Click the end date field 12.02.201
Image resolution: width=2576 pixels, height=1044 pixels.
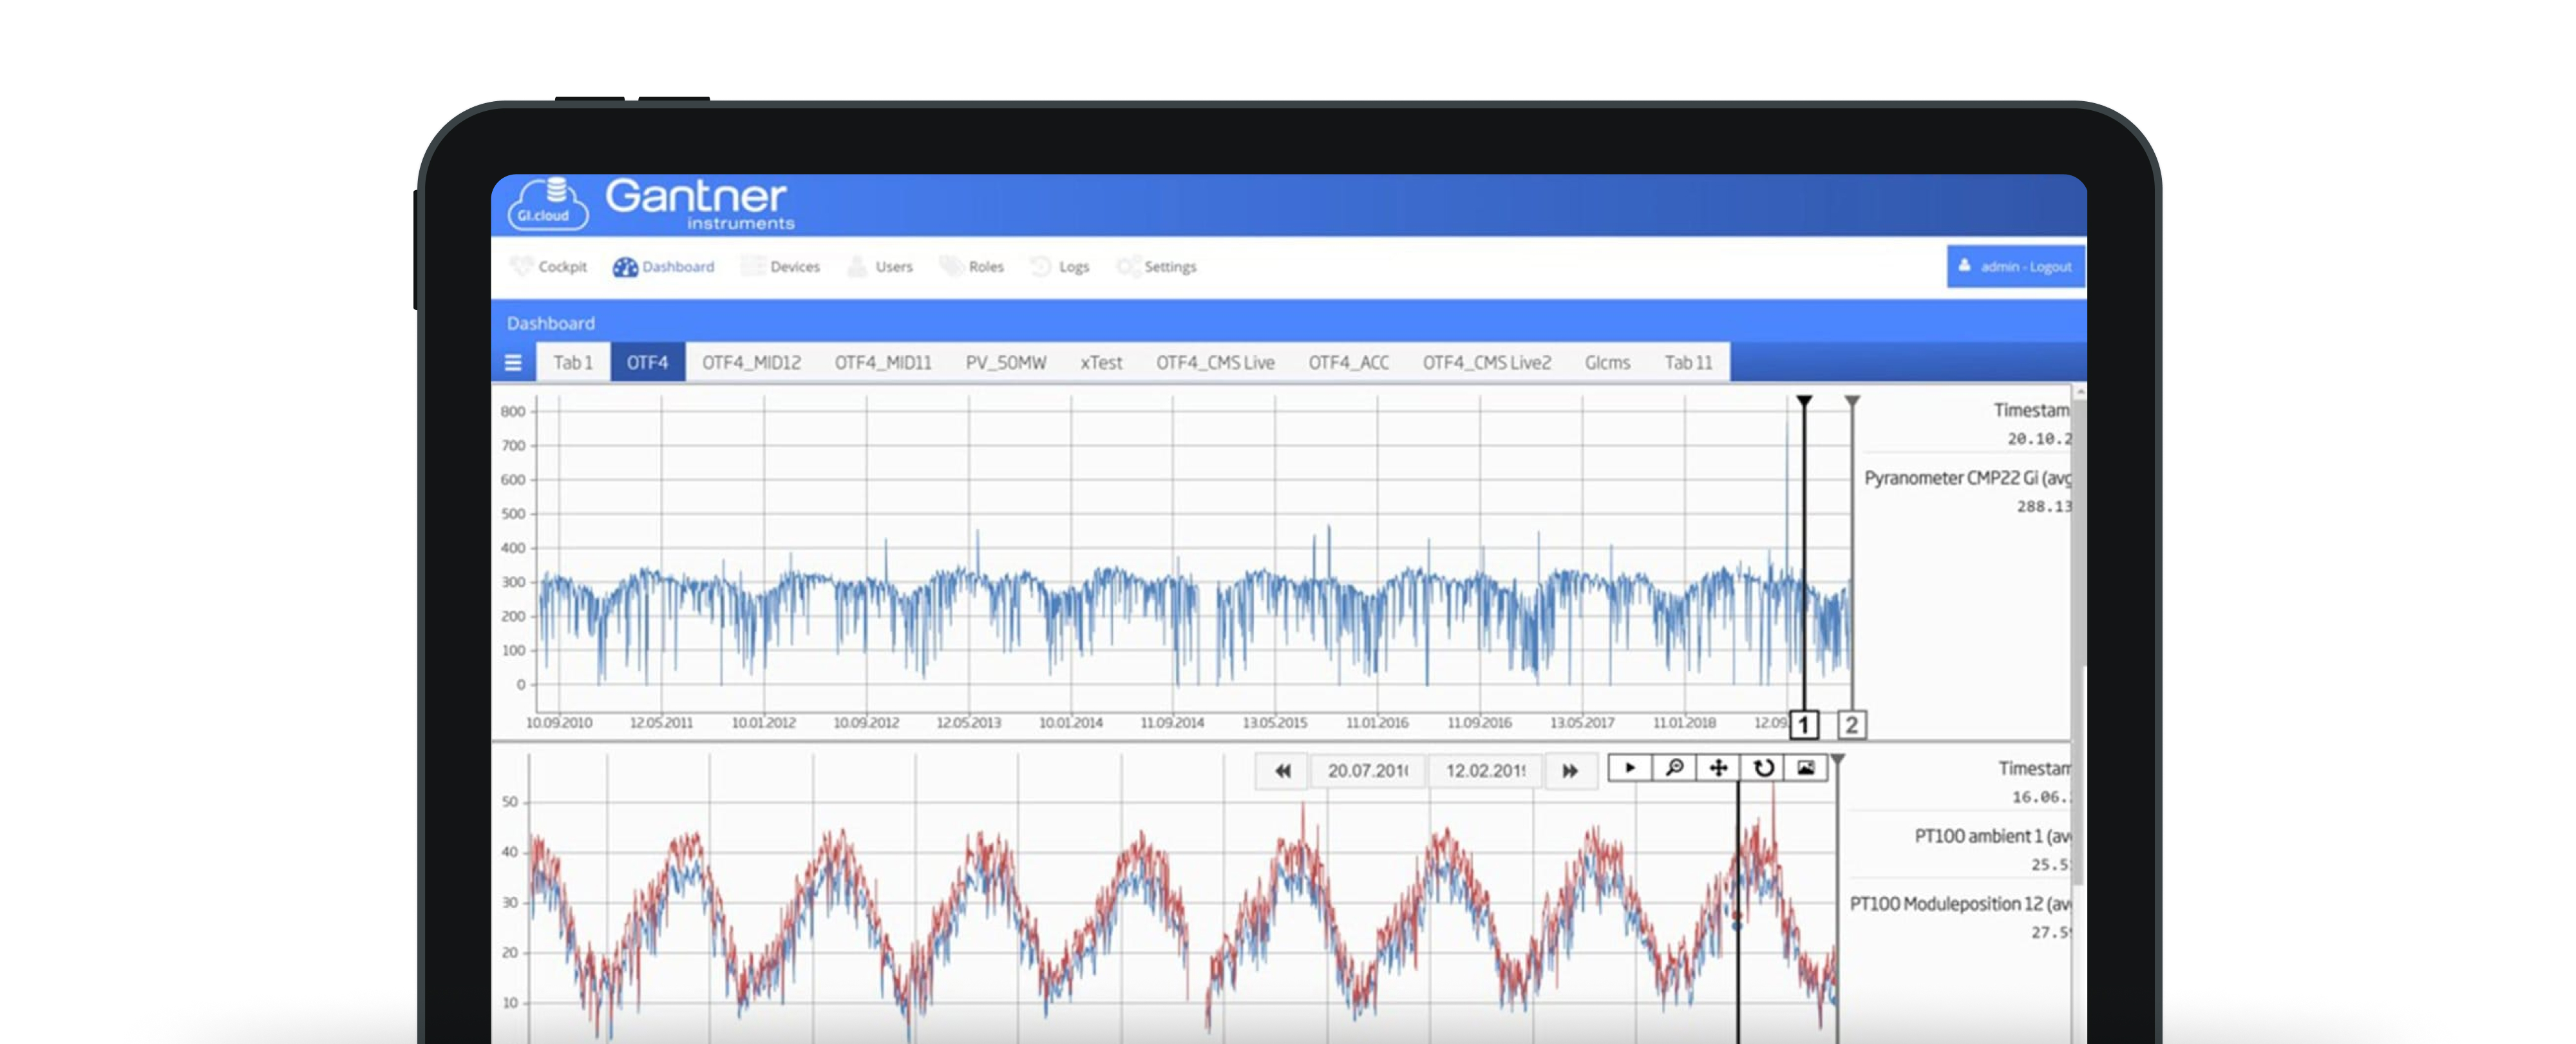point(1485,771)
